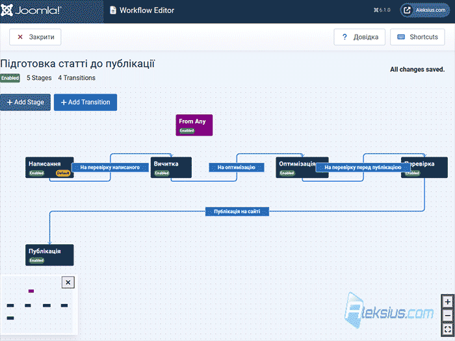
Task: Select the Вичитка stage node
Action: pyautogui.click(x=171, y=168)
